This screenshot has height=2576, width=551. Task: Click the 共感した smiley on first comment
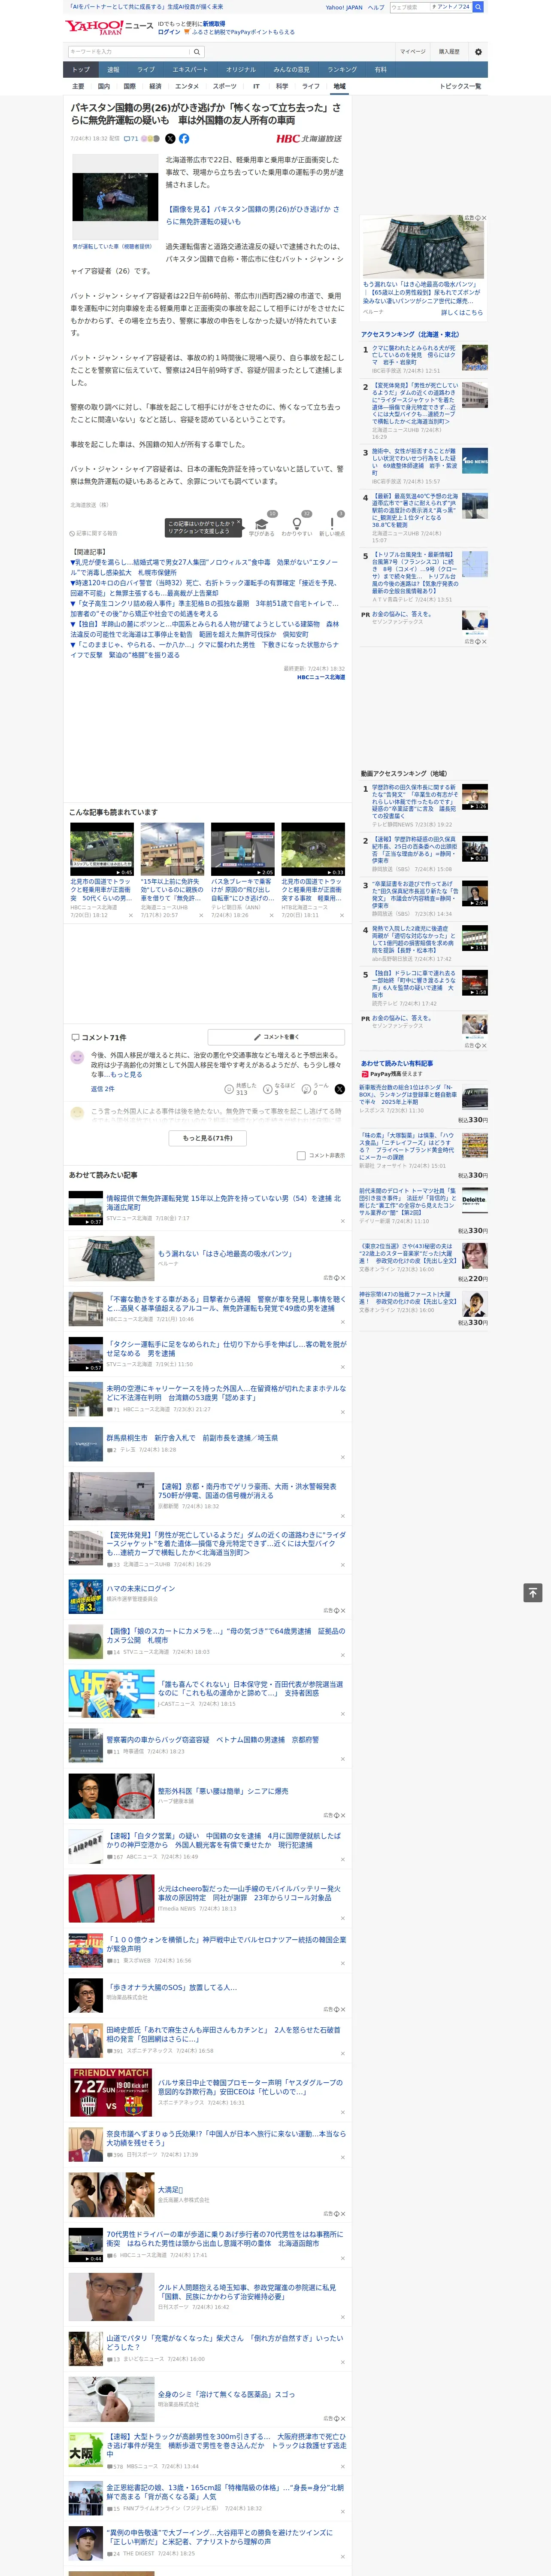point(229,1089)
